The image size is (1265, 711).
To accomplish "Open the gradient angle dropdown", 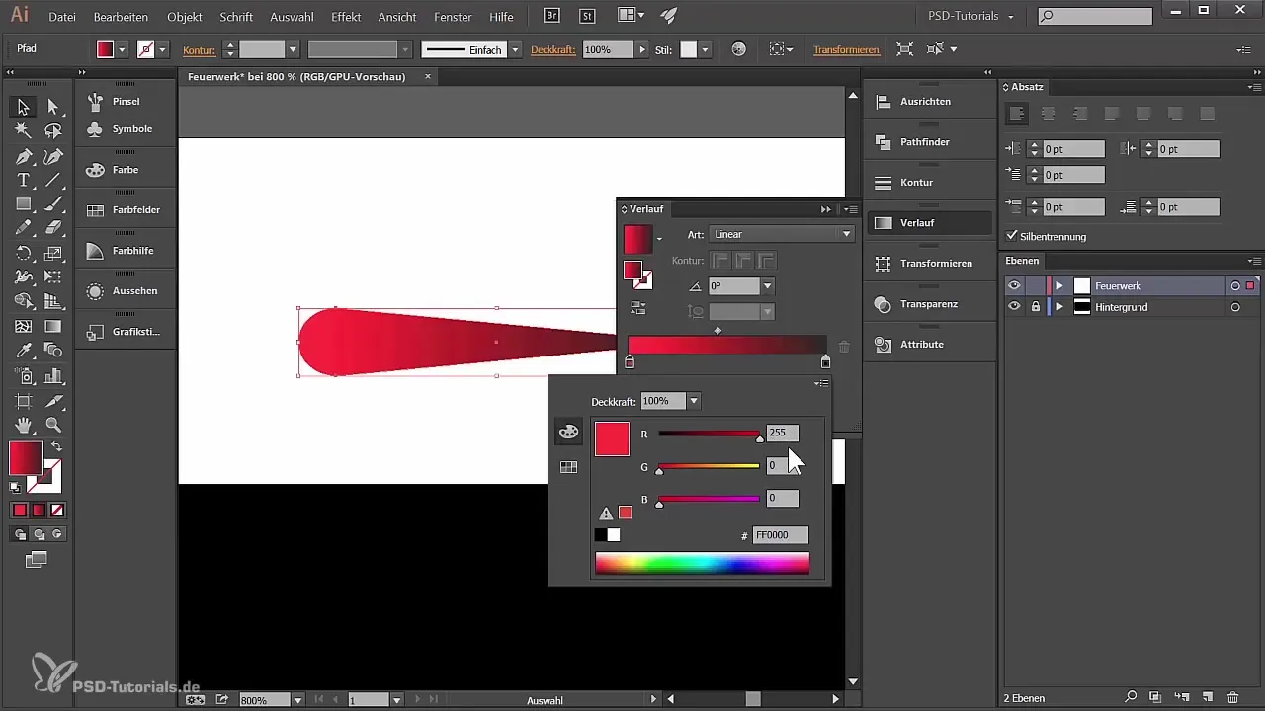I will click(x=768, y=286).
